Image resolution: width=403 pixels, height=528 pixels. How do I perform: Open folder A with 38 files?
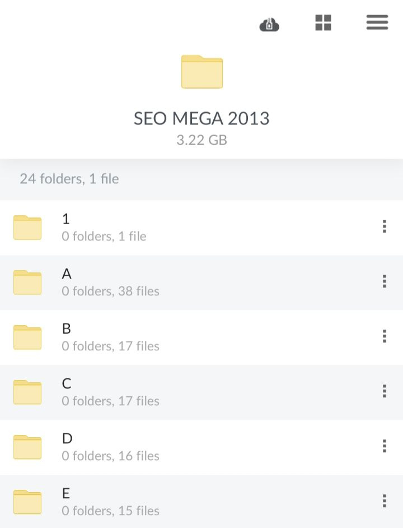110,282
